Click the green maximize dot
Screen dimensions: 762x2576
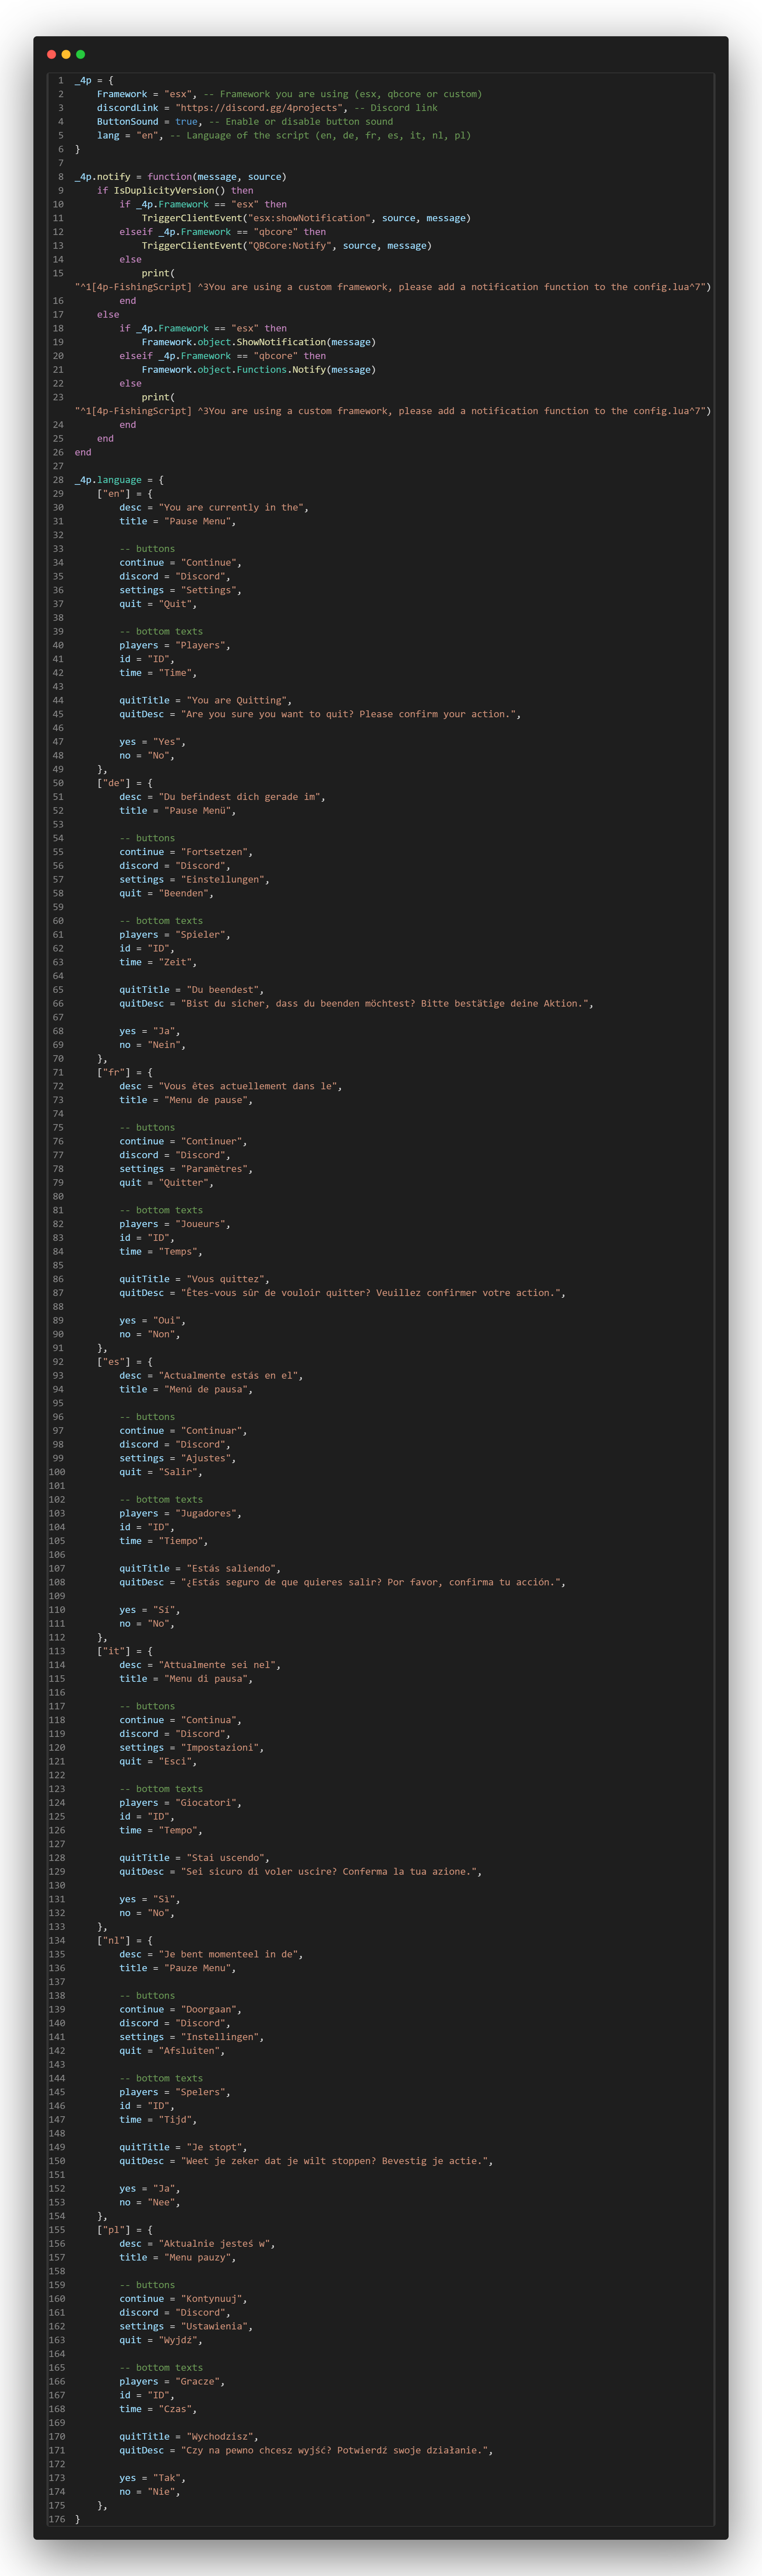coord(81,54)
